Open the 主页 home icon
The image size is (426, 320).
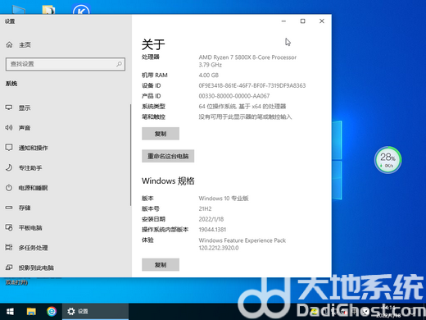9,44
